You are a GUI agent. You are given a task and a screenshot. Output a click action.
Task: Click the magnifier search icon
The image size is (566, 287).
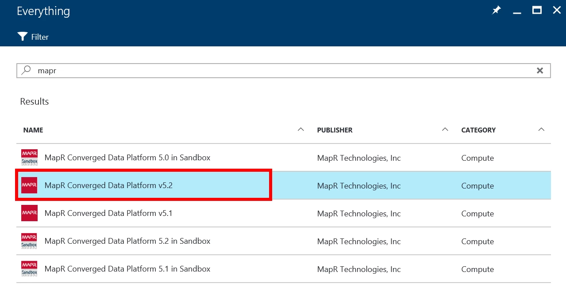tap(27, 70)
